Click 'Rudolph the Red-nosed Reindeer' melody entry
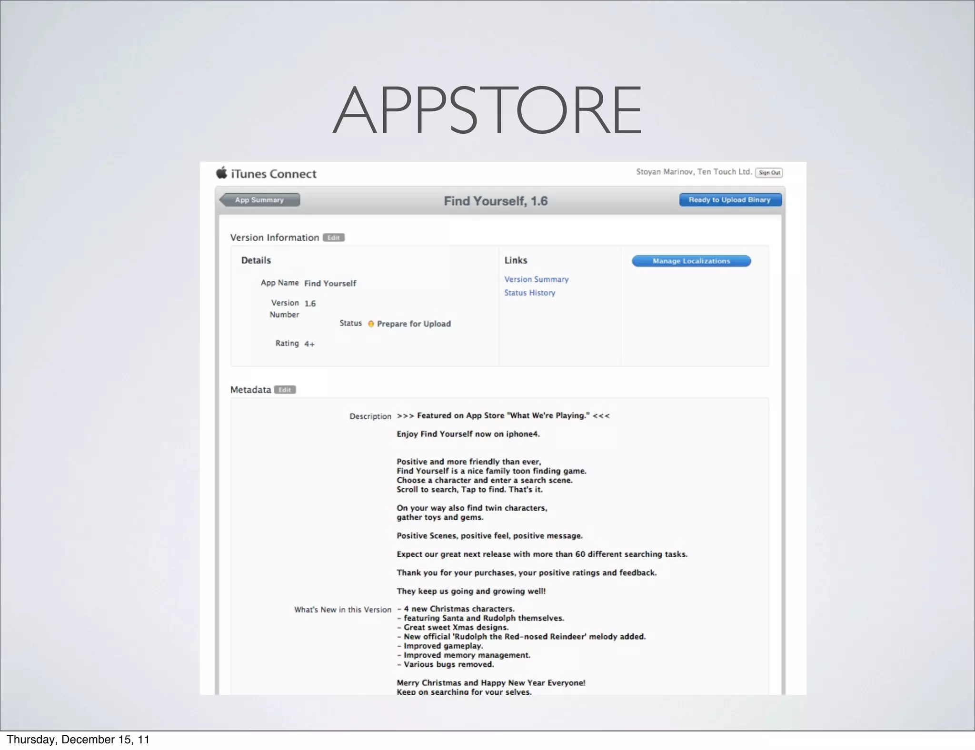 [x=521, y=637]
